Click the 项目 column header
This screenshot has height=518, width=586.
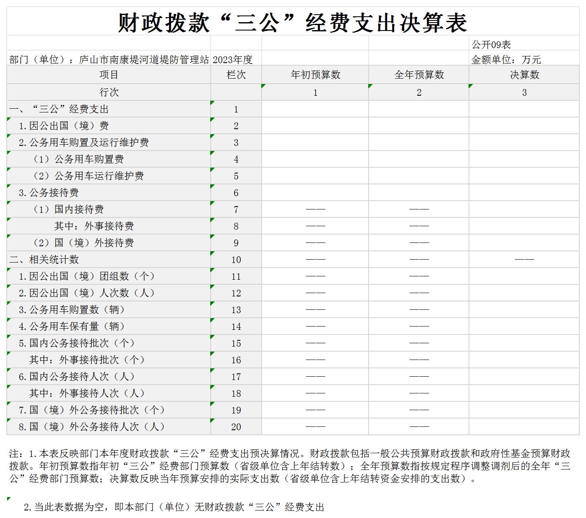point(109,75)
